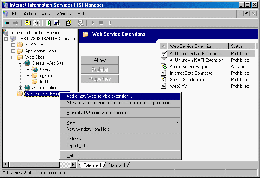Click the Internet Data Connector extension icon
This screenshot has width=260, height=178.
click(164, 73)
